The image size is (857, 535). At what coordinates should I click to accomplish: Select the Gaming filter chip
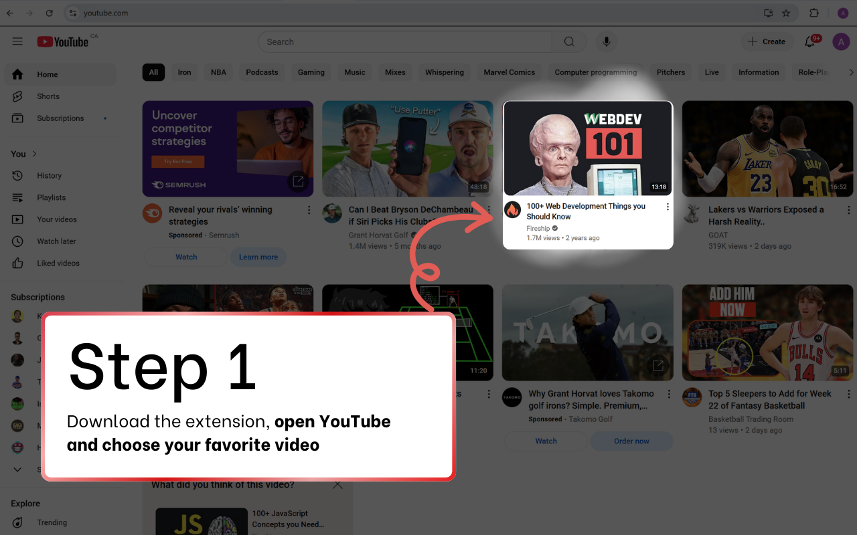pyautogui.click(x=311, y=72)
